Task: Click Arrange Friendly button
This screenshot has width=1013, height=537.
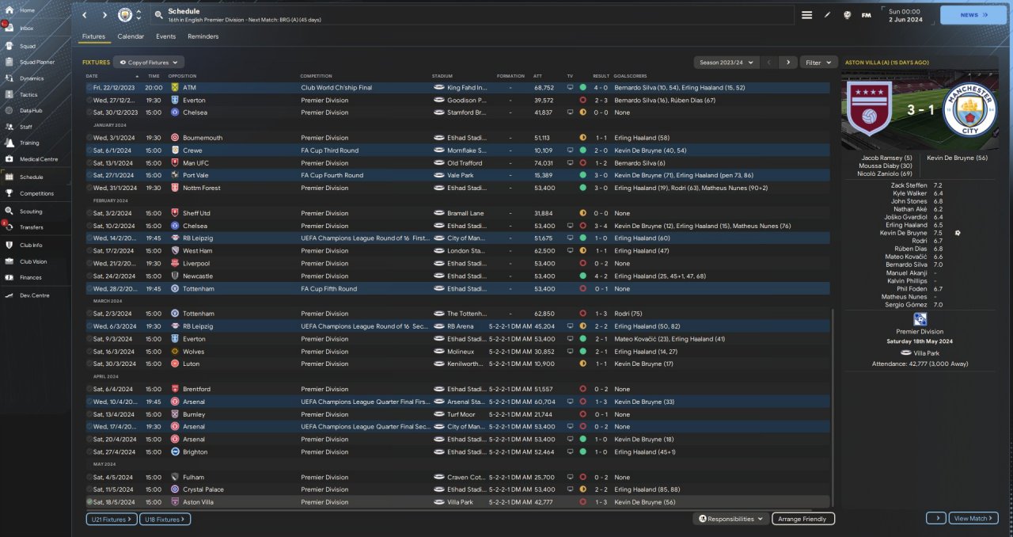Action: point(802,519)
